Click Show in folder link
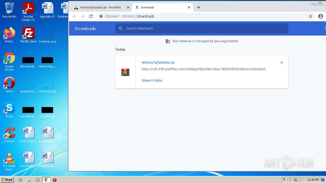This screenshot has height=183, width=326. [152, 80]
